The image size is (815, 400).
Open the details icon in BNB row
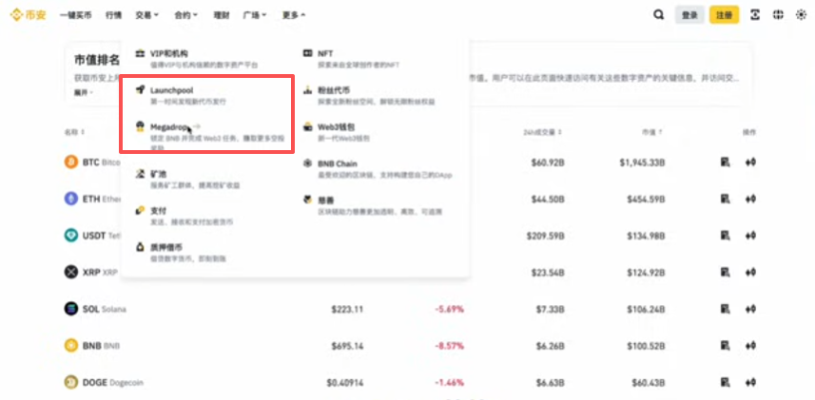(725, 346)
